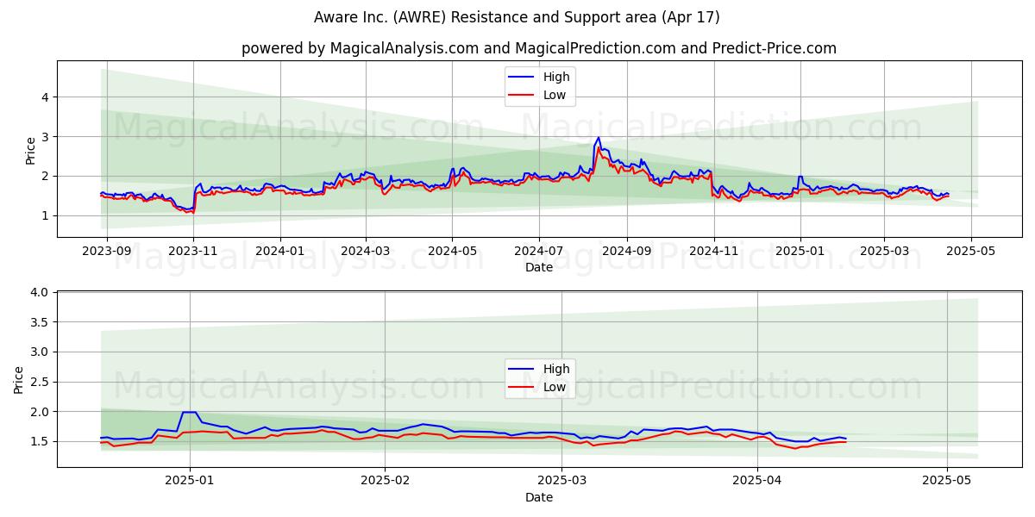Click the '2025-04' x-axis label in bottom chart

757,483
